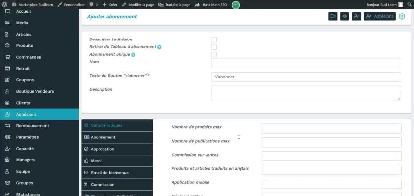Click the Adhésions header button
Viewport: 414px width, 196px height.
tap(379, 16)
